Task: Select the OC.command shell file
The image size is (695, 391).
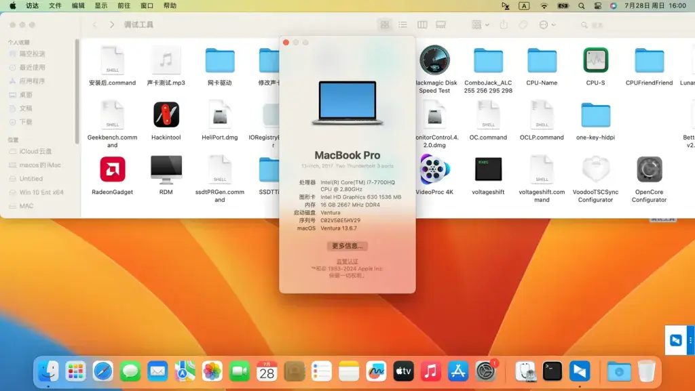Action: click(488, 115)
